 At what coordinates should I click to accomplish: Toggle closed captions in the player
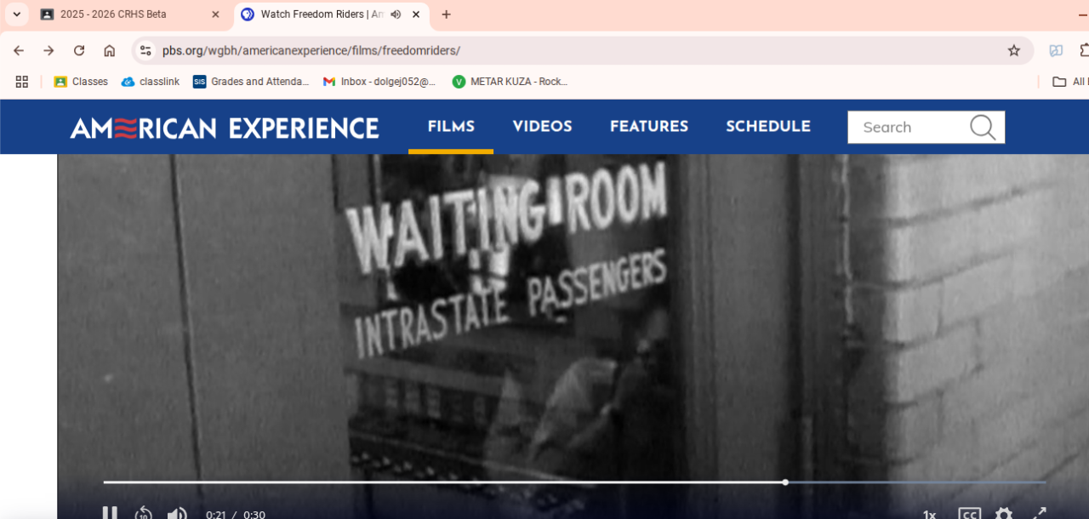pyautogui.click(x=969, y=513)
